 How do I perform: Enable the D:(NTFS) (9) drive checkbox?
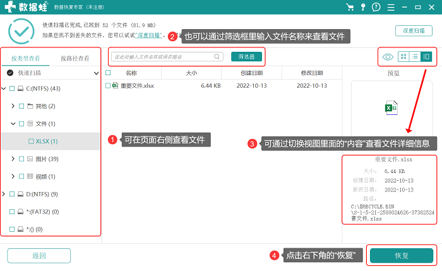click(12, 194)
